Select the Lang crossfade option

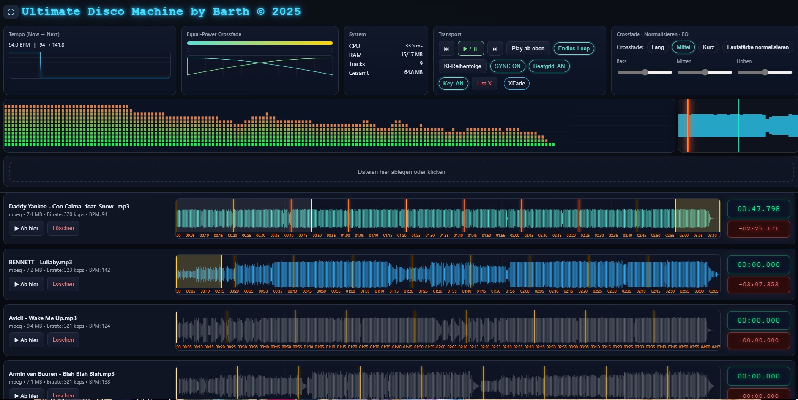tap(657, 47)
